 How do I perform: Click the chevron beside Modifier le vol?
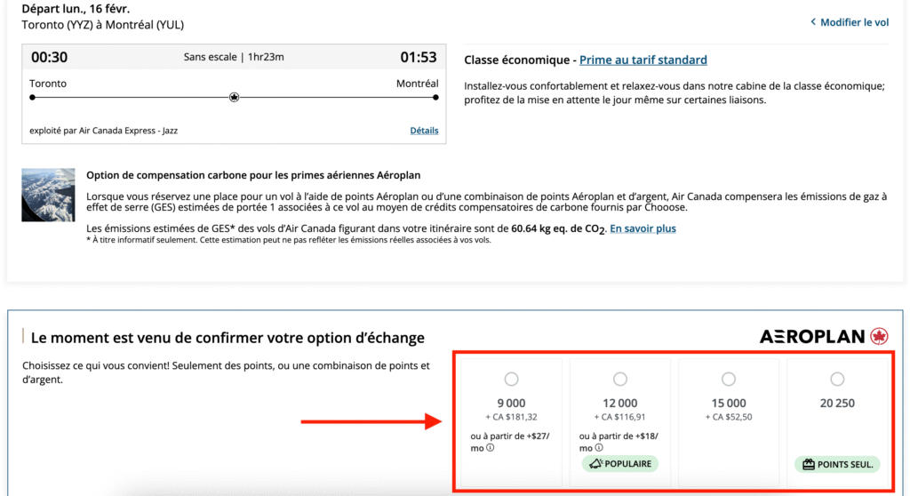coord(812,22)
